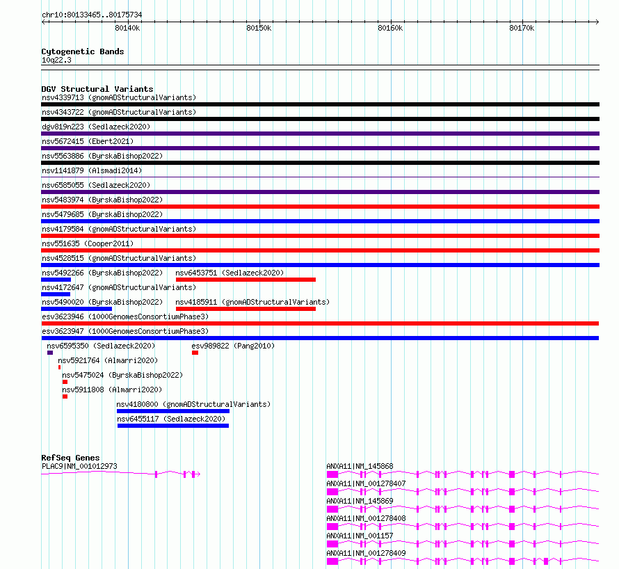Click the red bar under nsv4185911
The width and height of the screenshot is (619, 569).
[246, 309]
